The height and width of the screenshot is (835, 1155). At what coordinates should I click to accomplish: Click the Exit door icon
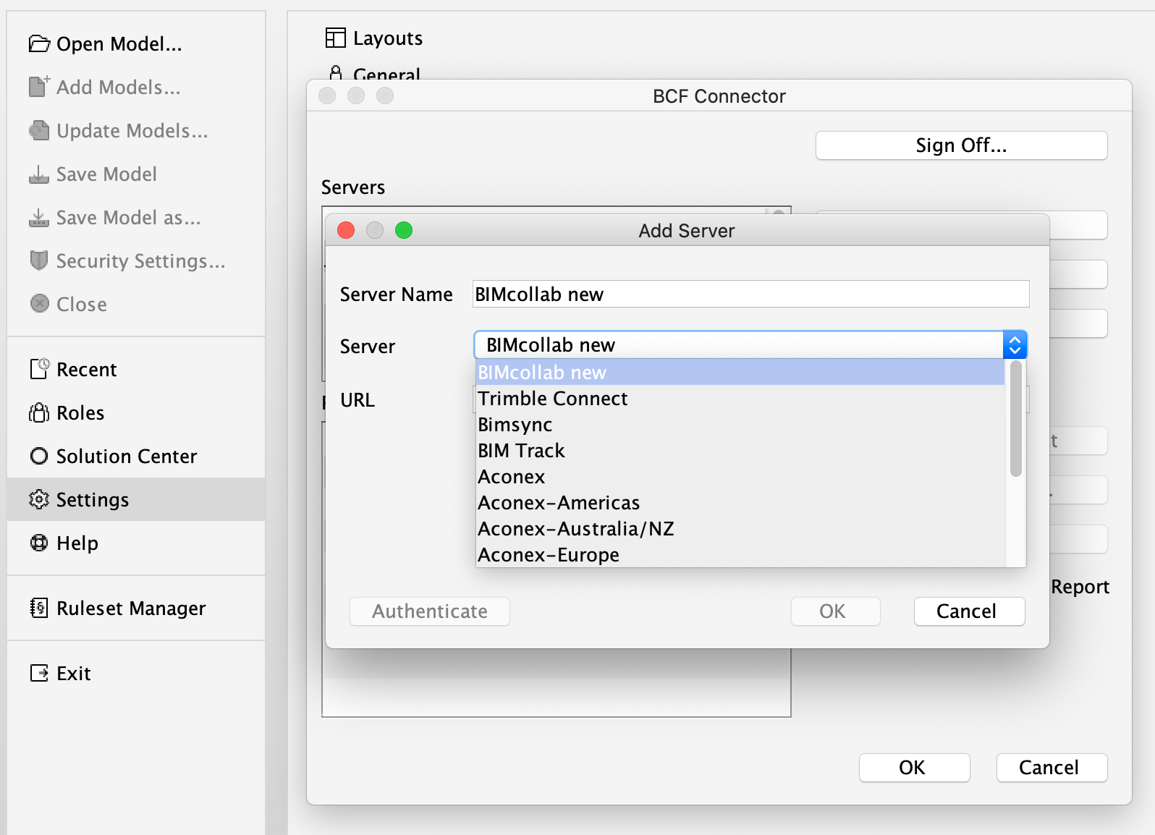tap(39, 673)
